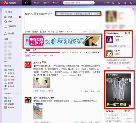The image size is (136, 123).
Task: Focus the feed search field 查找作者、内容或标签
Action: [x=70, y=52]
